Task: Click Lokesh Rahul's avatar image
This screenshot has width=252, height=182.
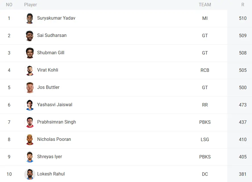Action: [30, 174]
